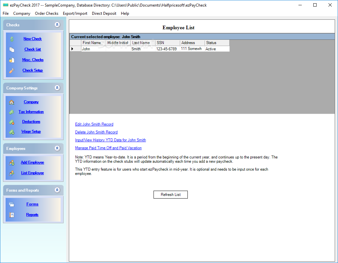Open the Export/Import menu
Viewport: 338px width, 263px height.
tap(75, 13)
